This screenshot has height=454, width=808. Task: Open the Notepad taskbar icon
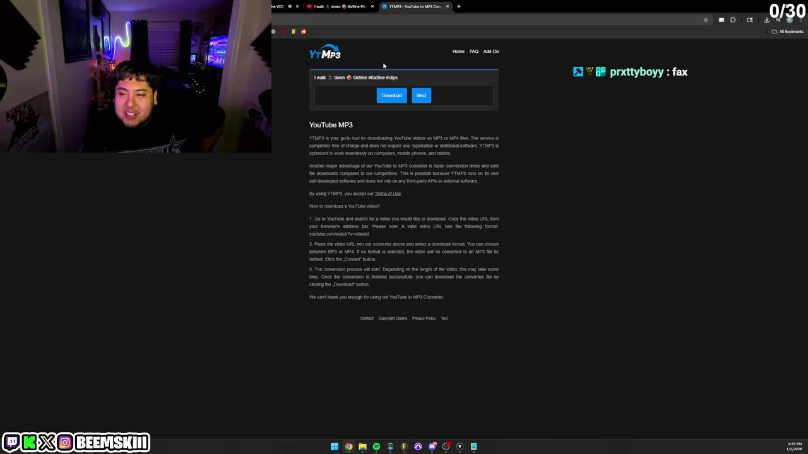point(473,446)
